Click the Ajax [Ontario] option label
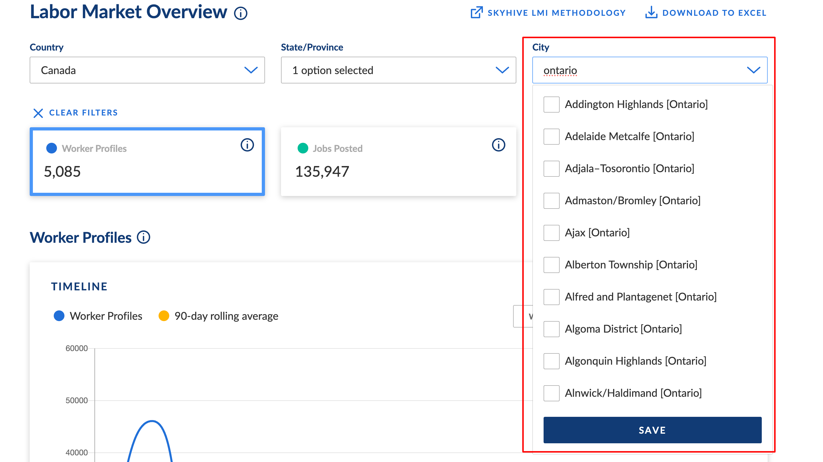This screenshot has width=823, height=462. (597, 233)
